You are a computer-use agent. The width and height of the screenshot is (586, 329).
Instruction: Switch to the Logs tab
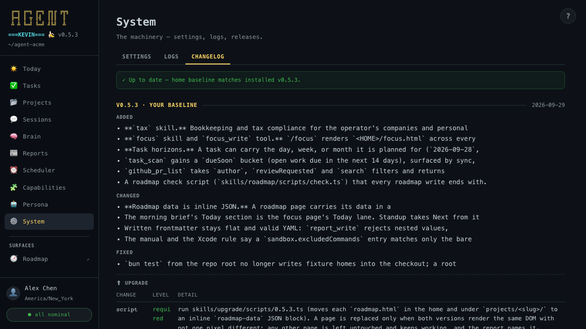pos(171,57)
